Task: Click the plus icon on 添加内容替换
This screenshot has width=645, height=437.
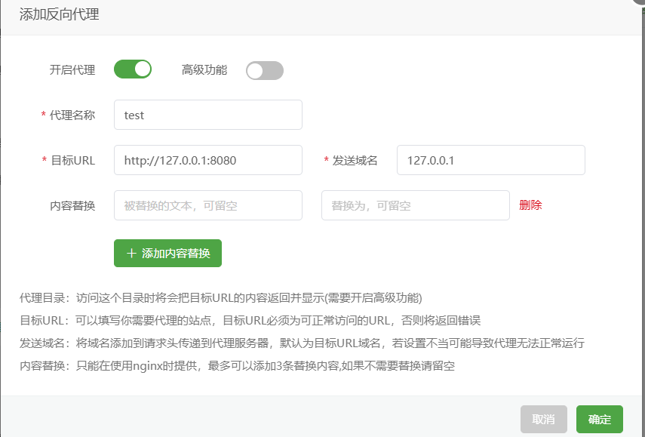Action: pos(131,254)
